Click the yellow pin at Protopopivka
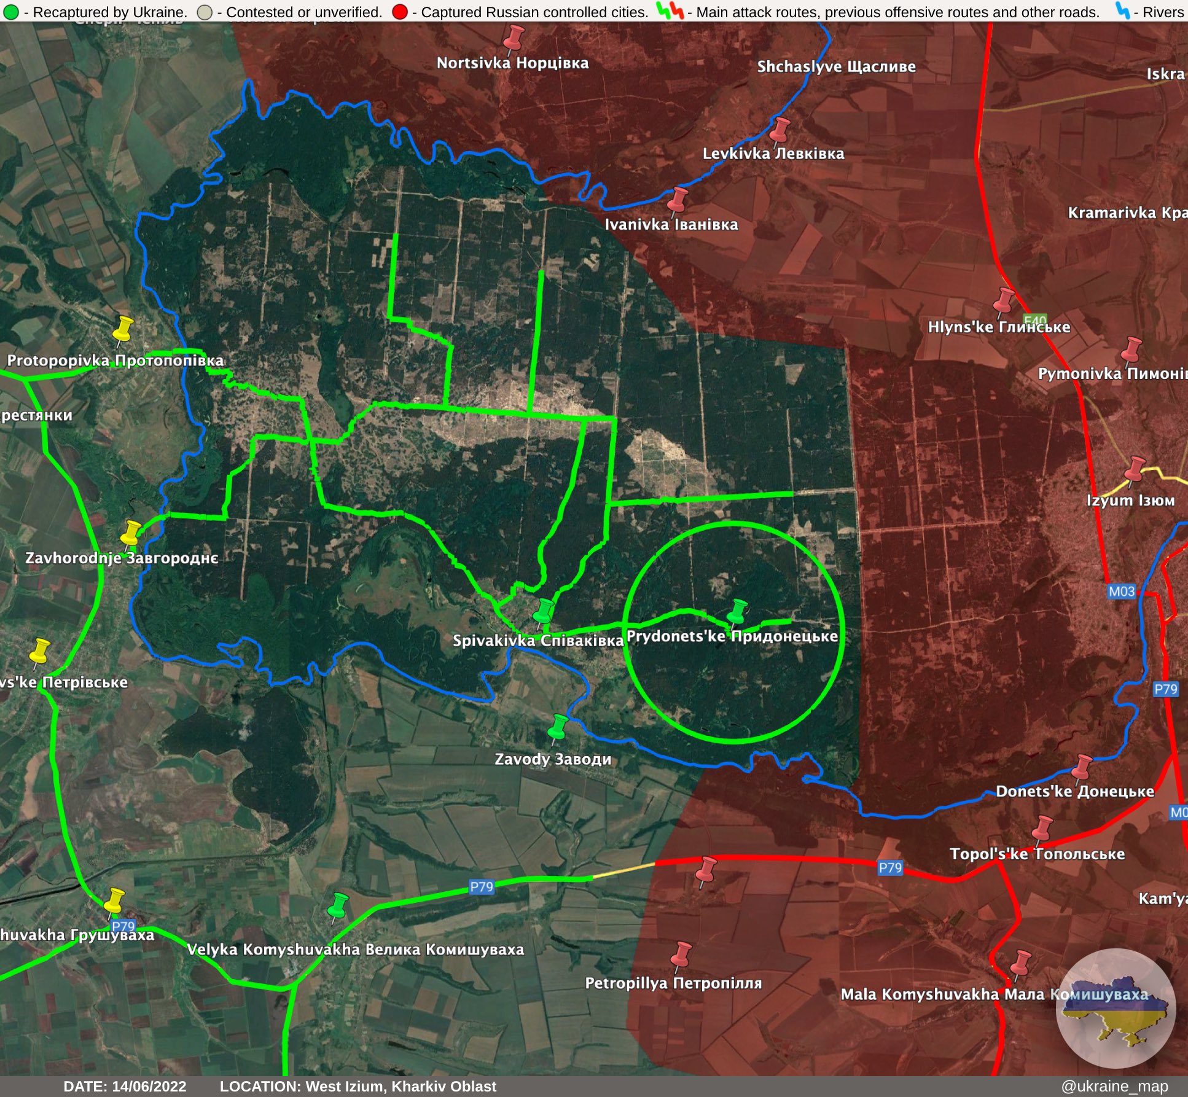This screenshot has height=1097, width=1188. (123, 329)
